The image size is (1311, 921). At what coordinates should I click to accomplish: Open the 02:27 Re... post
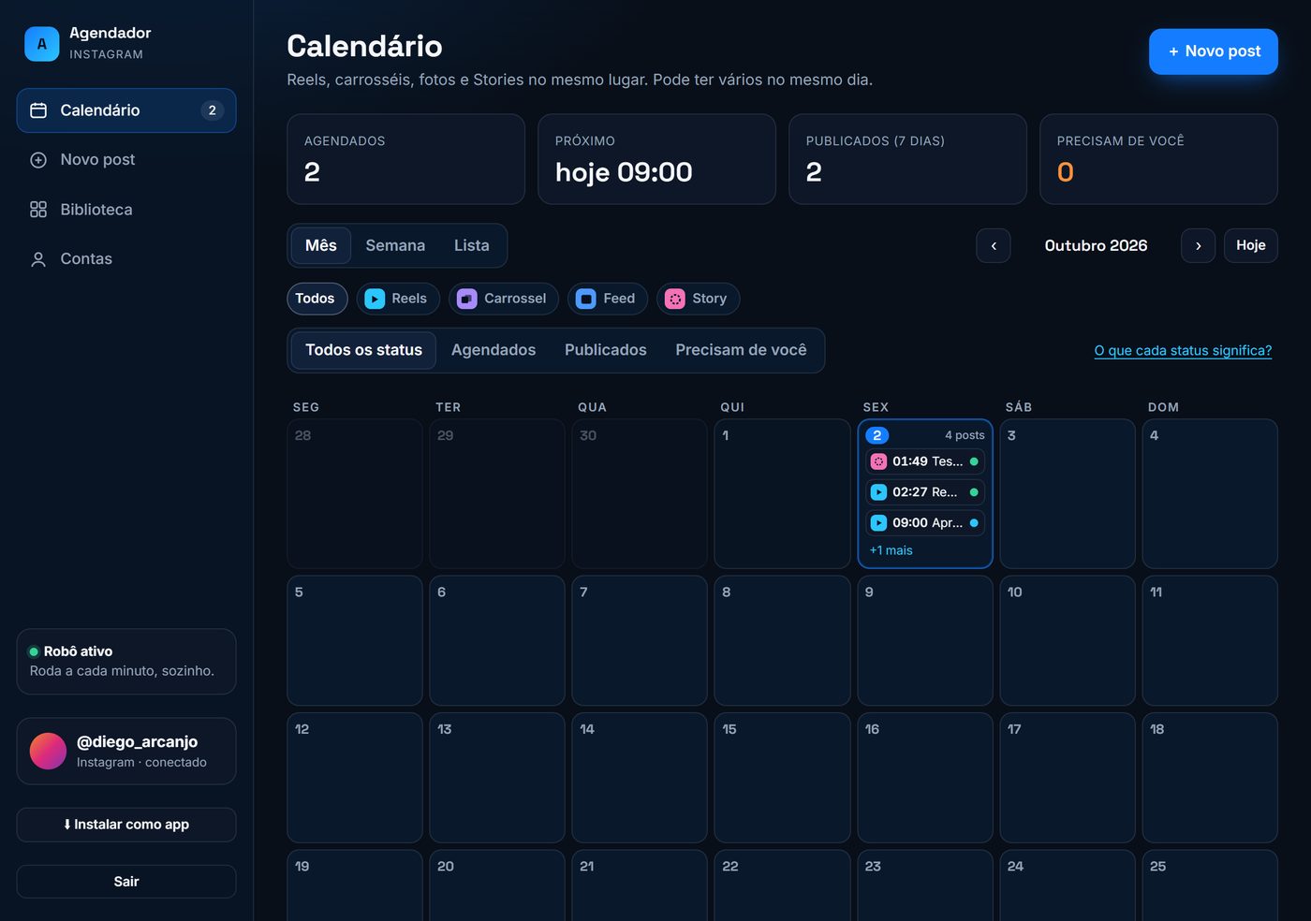coord(925,492)
